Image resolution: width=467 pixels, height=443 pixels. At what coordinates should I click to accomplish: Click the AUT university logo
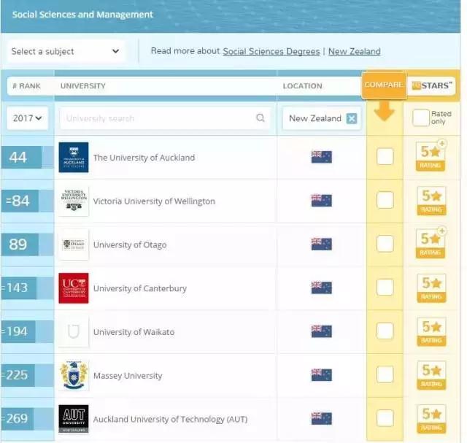click(74, 419)
